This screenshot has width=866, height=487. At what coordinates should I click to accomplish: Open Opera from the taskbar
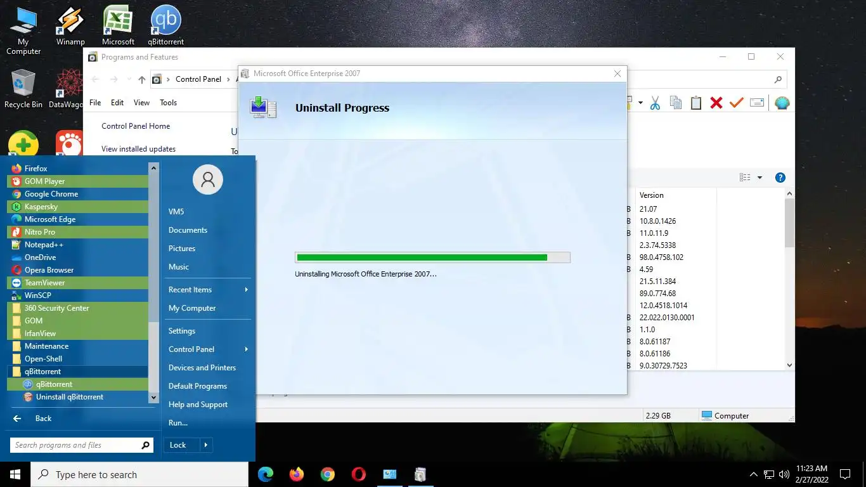[358, 474]
